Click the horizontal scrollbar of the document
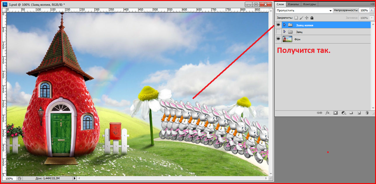 [x=173, y=178]
